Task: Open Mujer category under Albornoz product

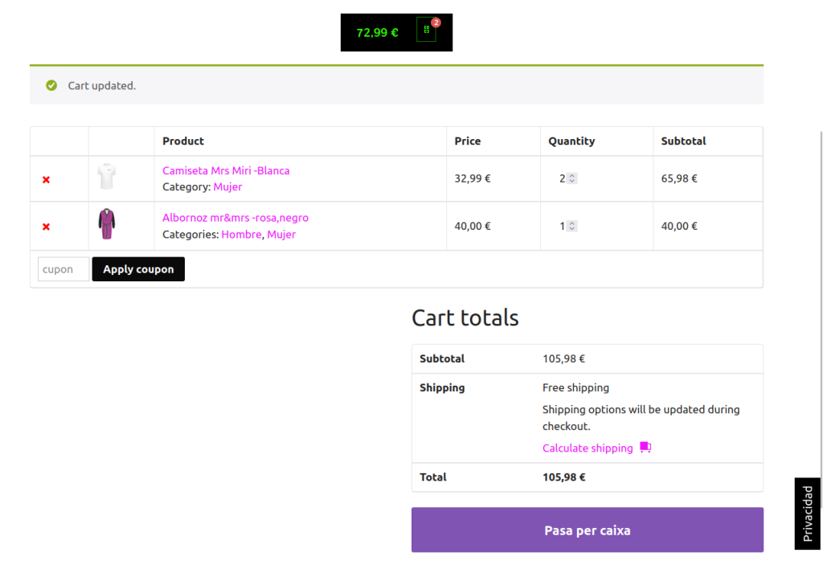Action: (281, 235)
